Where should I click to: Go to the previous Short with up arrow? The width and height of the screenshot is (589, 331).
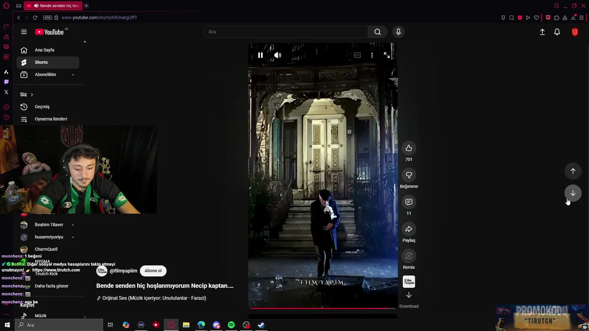573,171
